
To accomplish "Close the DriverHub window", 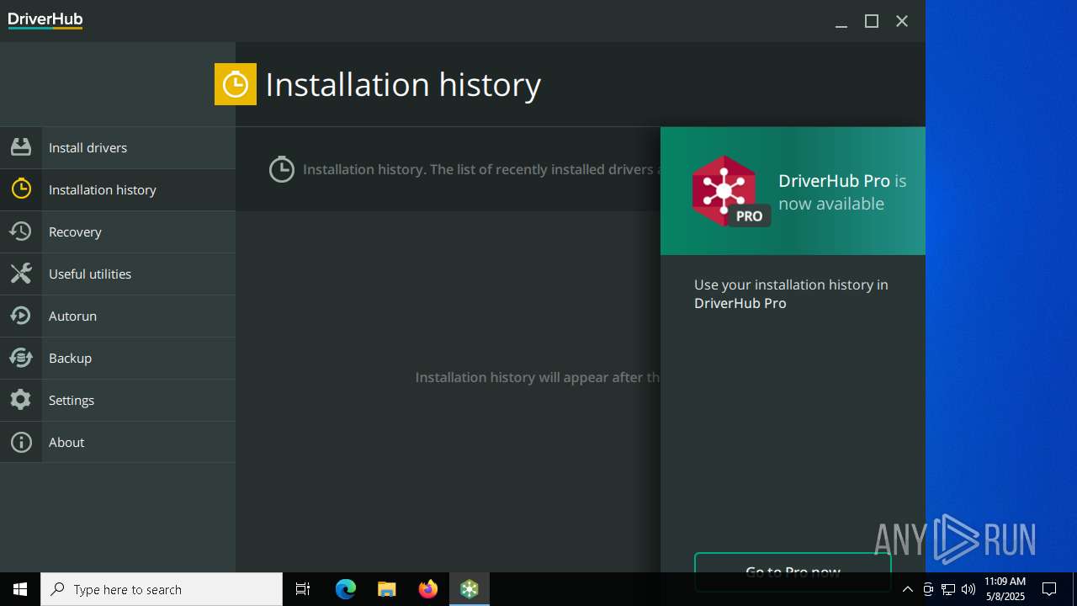I will coord(902,21).
